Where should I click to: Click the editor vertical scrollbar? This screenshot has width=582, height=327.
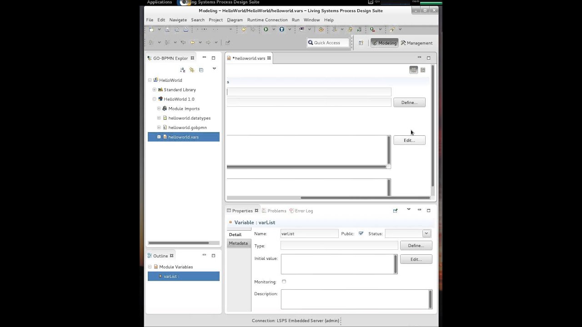(x=433, y=126)
